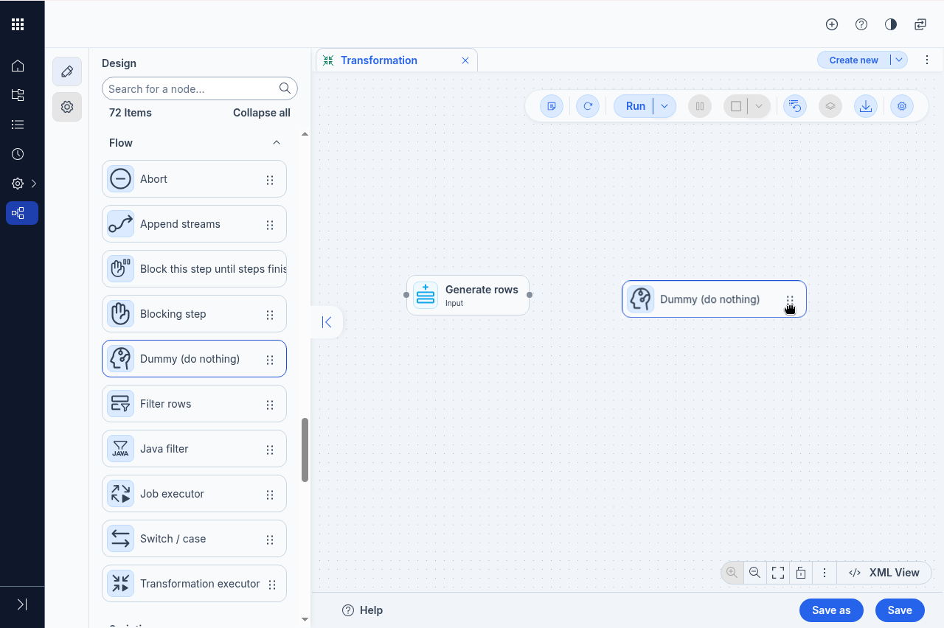
Task: Select the Transformation tab
Action: pyautogui.click(x=378, y=60)
